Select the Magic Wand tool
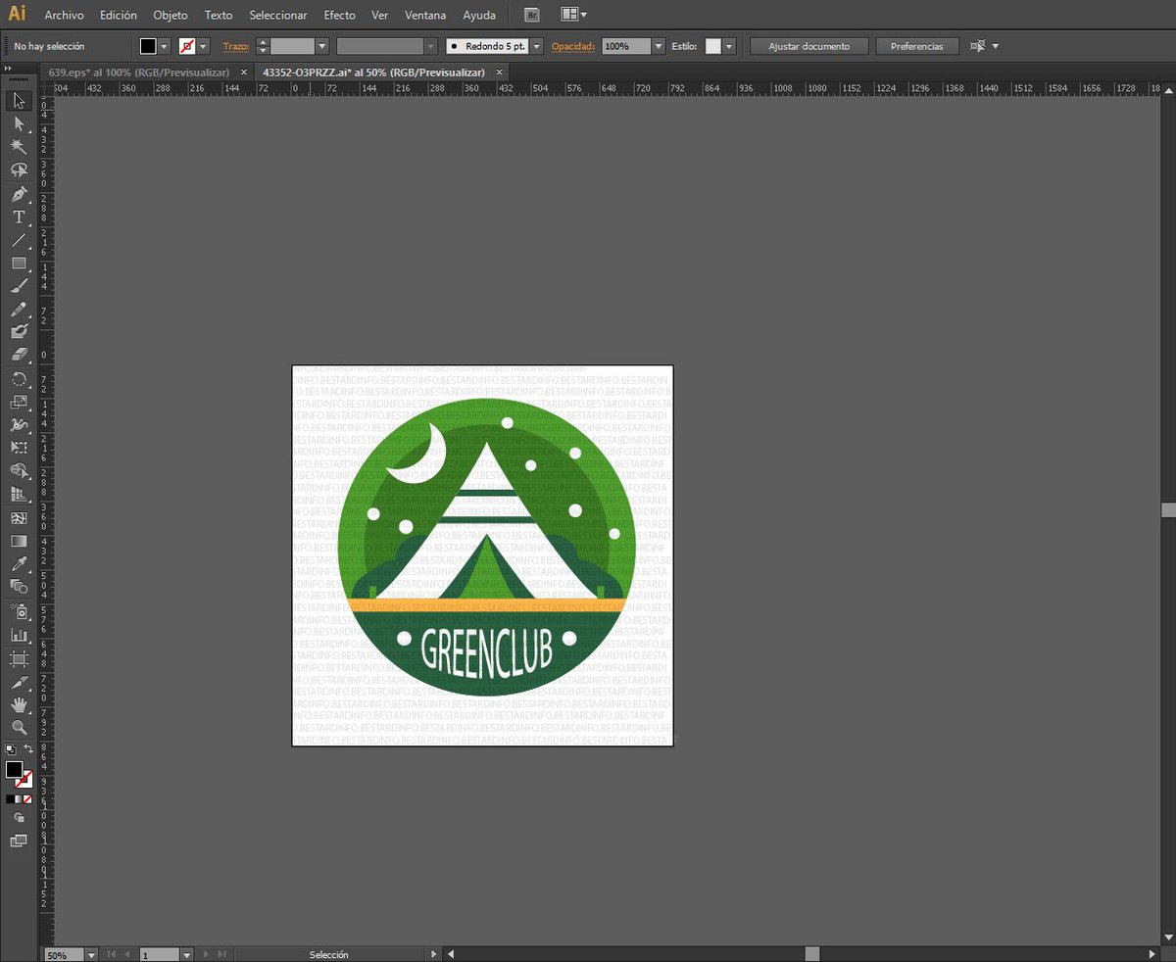This screenshot has width=1176, height=962. click(x=19, y=147)
